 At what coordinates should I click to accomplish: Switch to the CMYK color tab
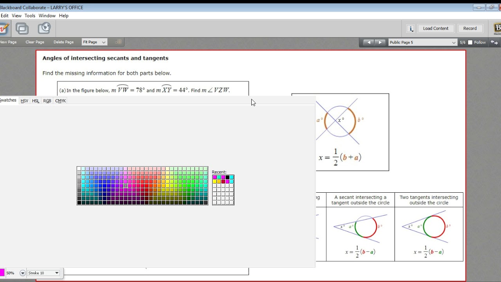point(61,101)
